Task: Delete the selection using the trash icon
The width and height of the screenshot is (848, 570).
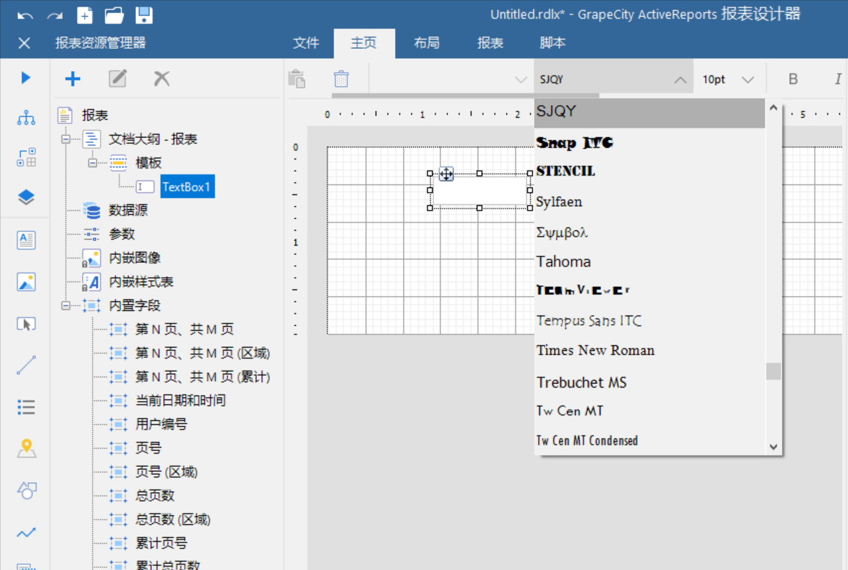Action: coord(341,78)
